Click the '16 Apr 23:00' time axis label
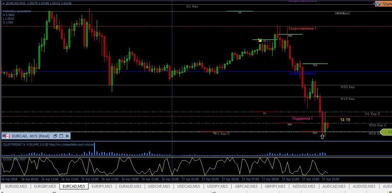The height and width of the screenshot is (193, 392). point(170,179)
